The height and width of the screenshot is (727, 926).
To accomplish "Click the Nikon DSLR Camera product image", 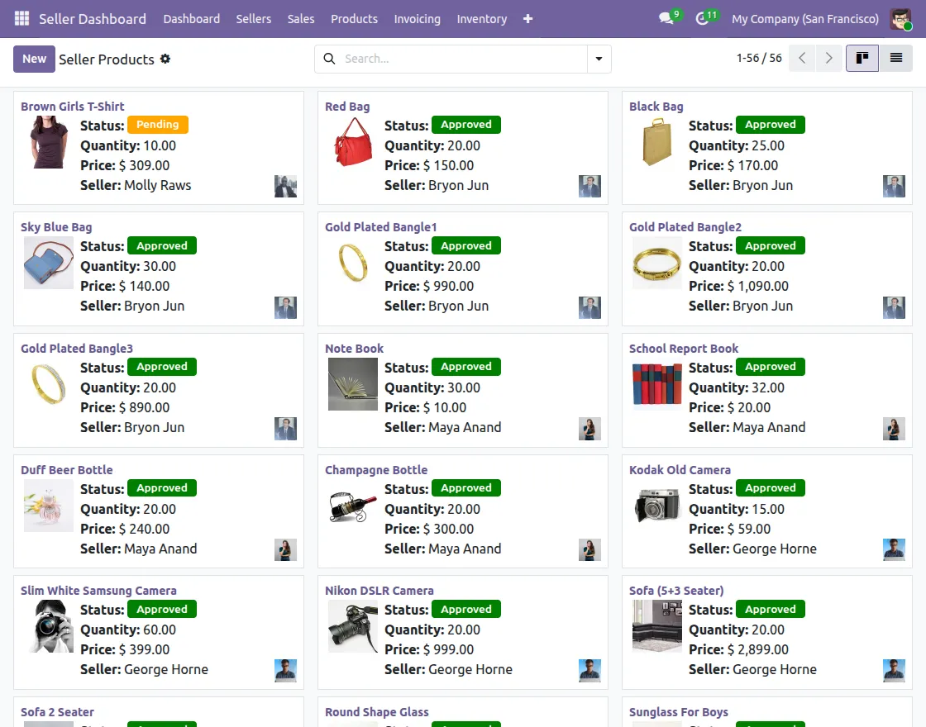I will point(353,627).
